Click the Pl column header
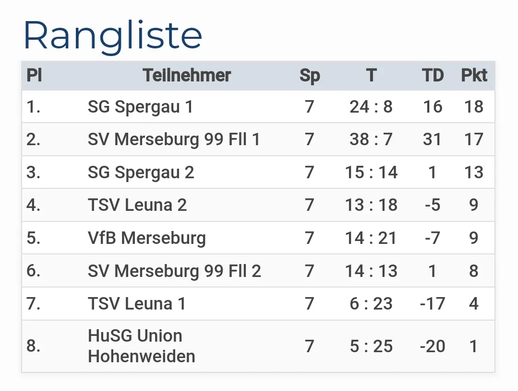 pyautogui.click(x=34, y=76)
